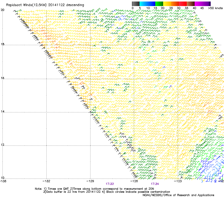Click the magenta 40-45 knots legend segment

[x=199, y=4]
